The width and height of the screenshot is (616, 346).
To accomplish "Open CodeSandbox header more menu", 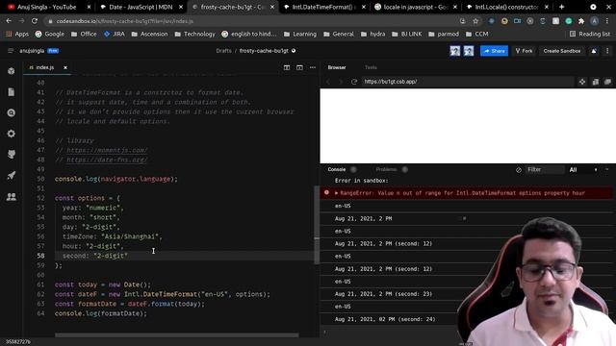I will (607, 51).
